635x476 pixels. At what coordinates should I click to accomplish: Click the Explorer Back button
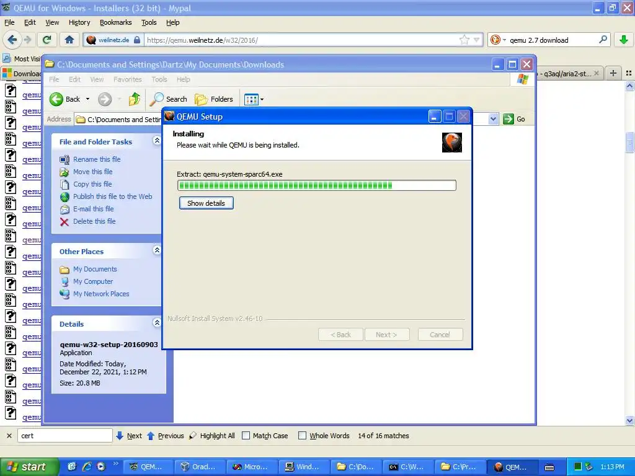click(66, 99)
